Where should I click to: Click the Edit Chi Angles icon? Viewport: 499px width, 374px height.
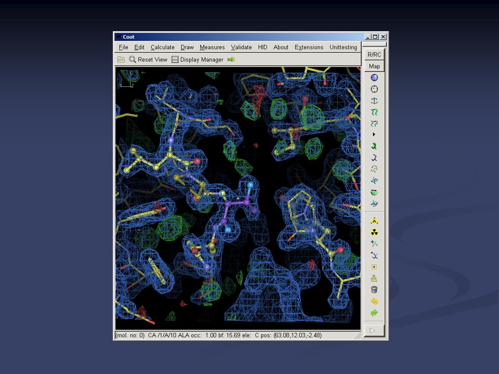pyautogui.click(x=374, y=169)
